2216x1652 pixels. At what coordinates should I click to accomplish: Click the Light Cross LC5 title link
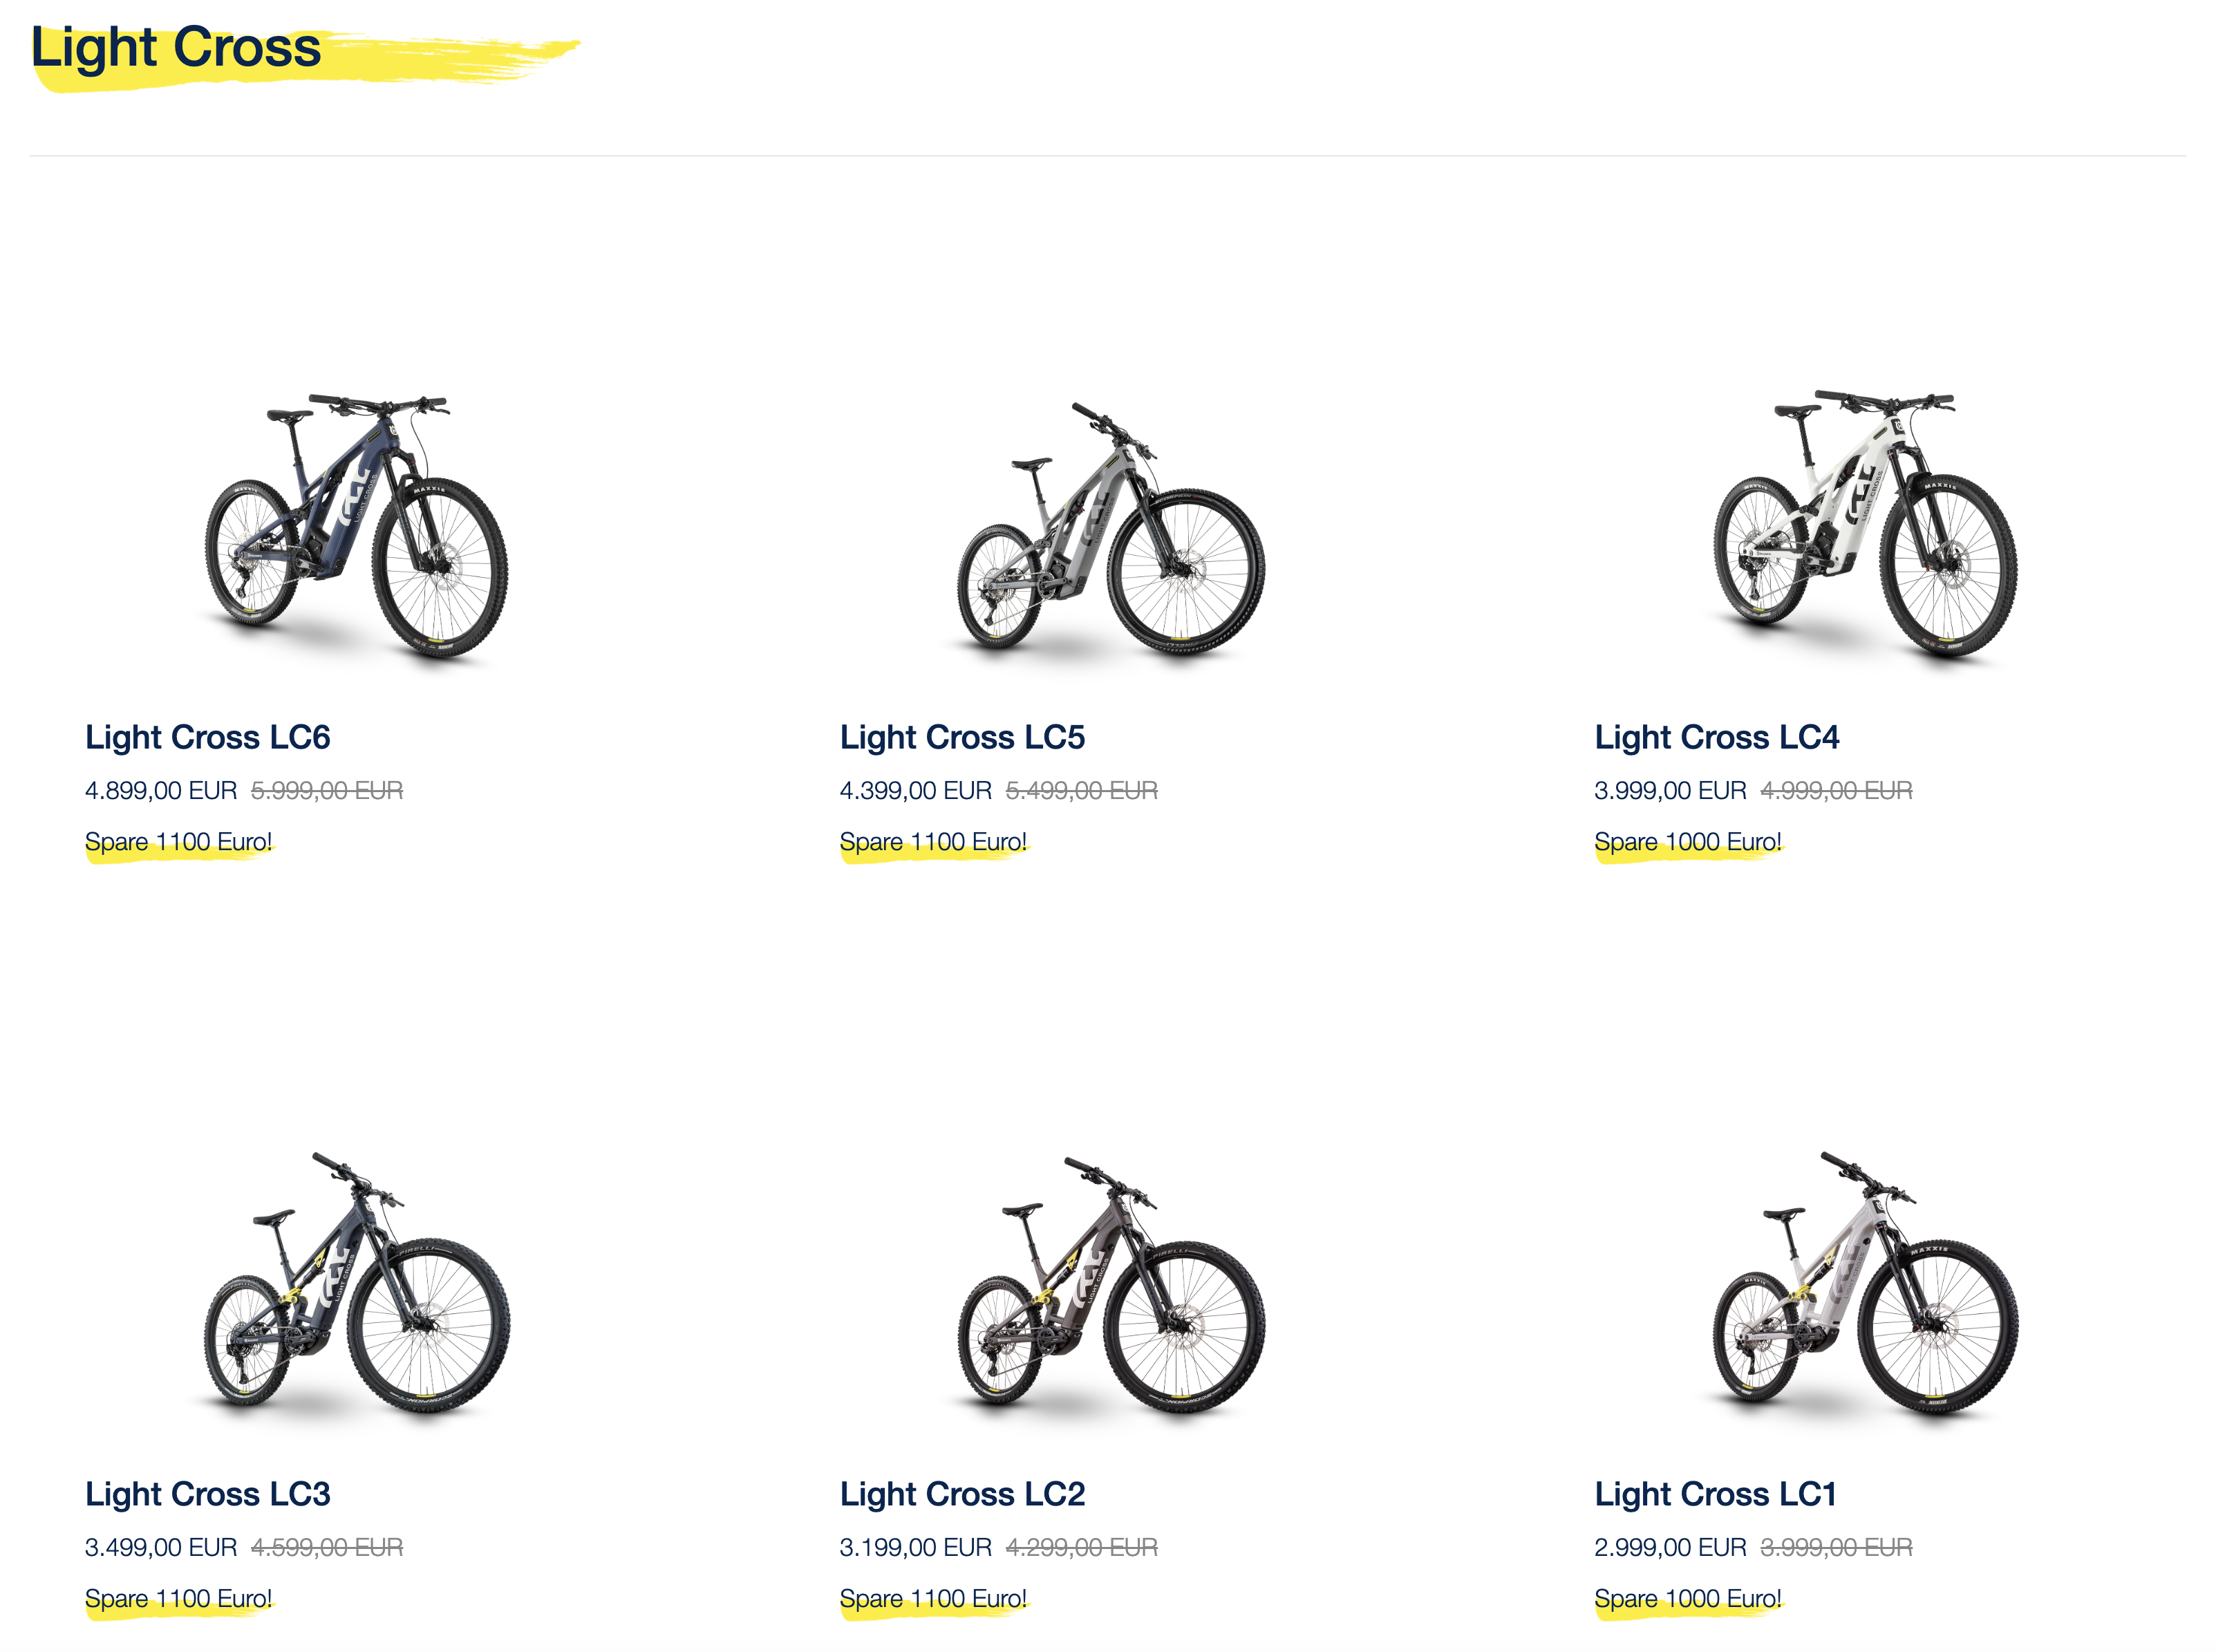(x=962, y=737)
